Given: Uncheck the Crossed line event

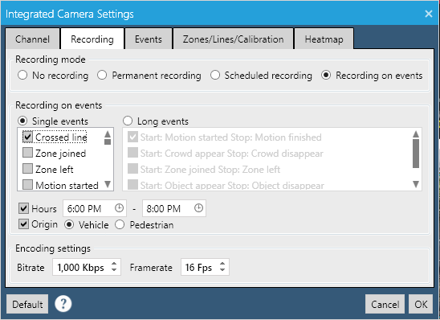Looking at the screenshot, I should coord(27,137).
